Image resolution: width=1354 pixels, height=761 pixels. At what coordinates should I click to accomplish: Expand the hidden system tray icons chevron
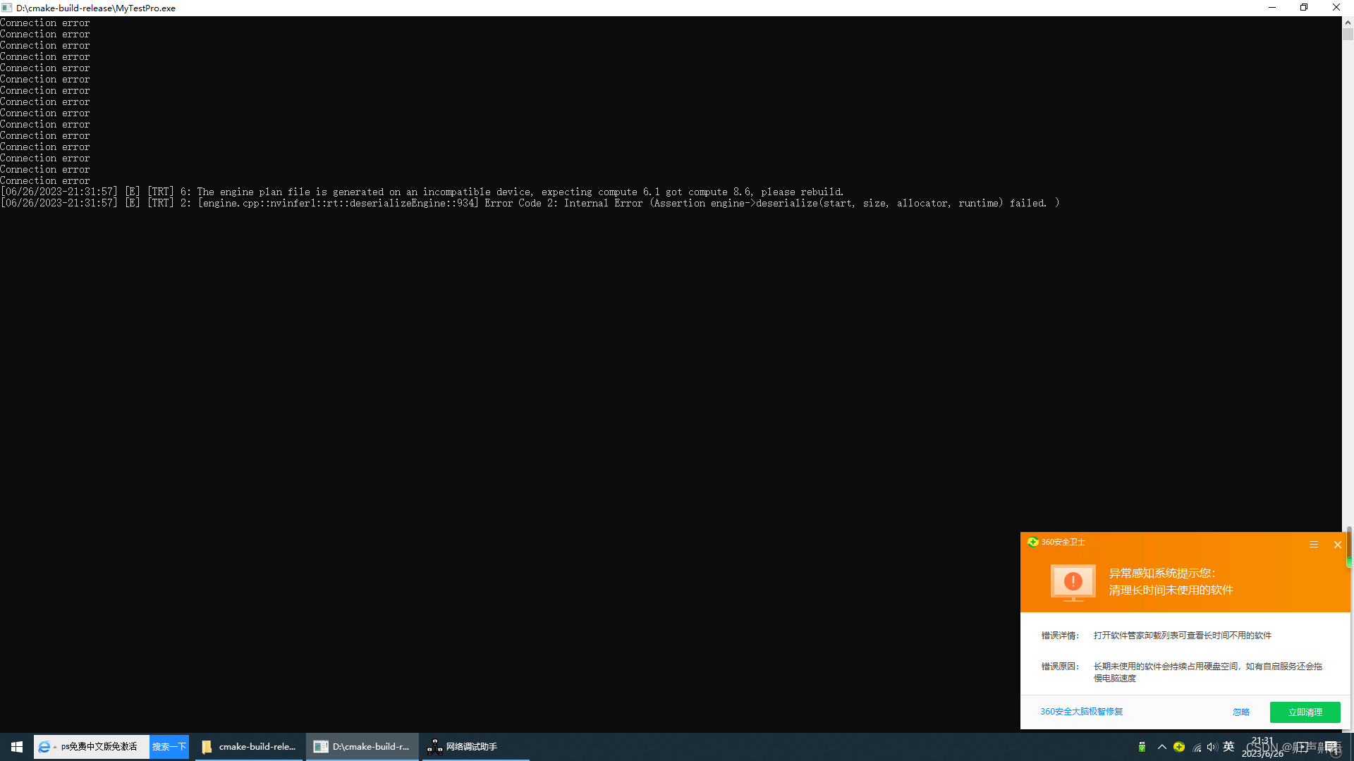point(1161,747)
